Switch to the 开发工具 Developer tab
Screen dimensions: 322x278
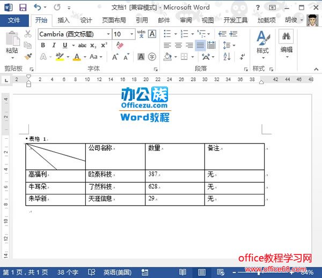(236, 20)
